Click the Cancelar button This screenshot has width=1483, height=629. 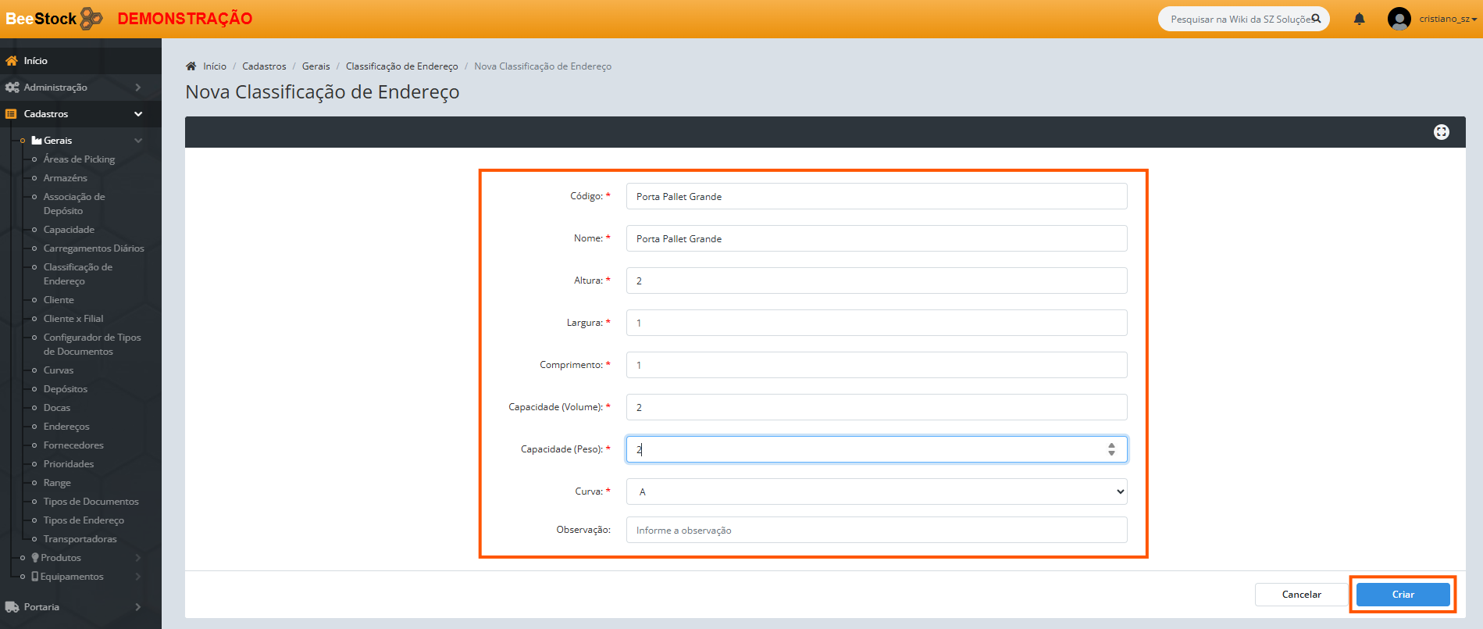(1301, 595)
